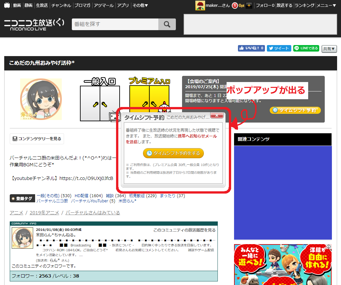The width and height of the screenshot is (341, 285).
Task: Open バーチャルさんはみている link
Action: click(93, 213)
